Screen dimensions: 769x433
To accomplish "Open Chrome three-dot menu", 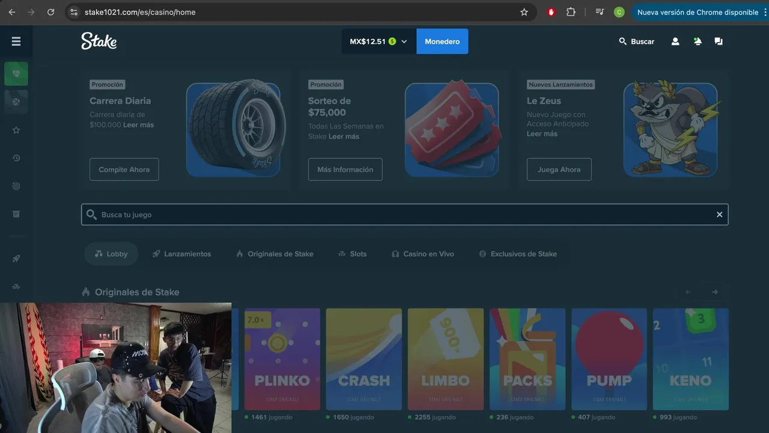I will pos(765,12).
